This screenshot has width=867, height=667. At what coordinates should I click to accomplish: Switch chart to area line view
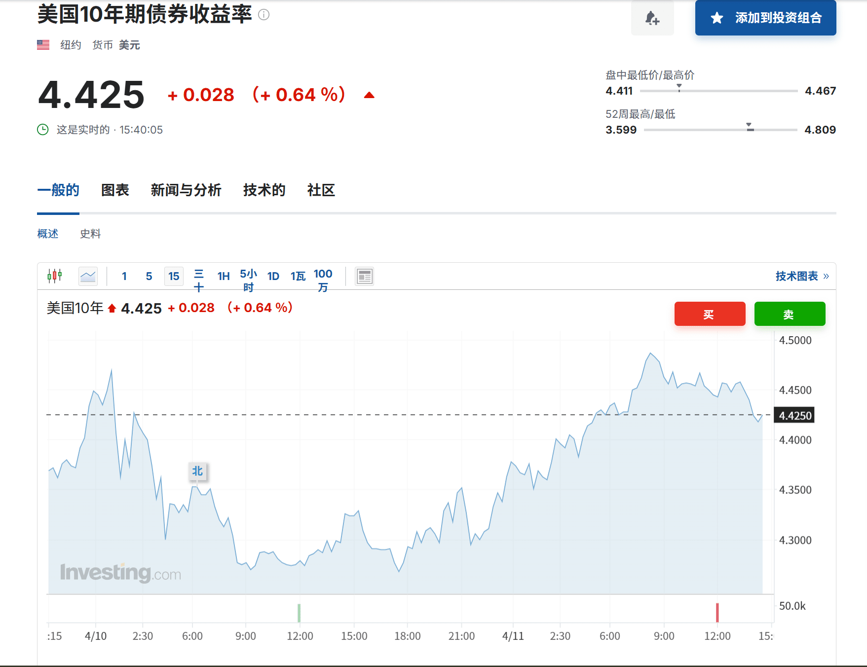[x=88, y=276]
